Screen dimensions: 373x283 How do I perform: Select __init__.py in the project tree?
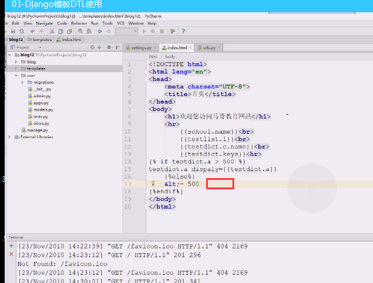coord(40,89)
